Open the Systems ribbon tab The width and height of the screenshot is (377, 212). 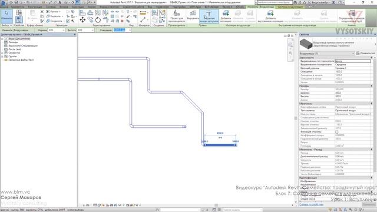[51, 7]
